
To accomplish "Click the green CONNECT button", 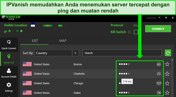I will [158, 29].
